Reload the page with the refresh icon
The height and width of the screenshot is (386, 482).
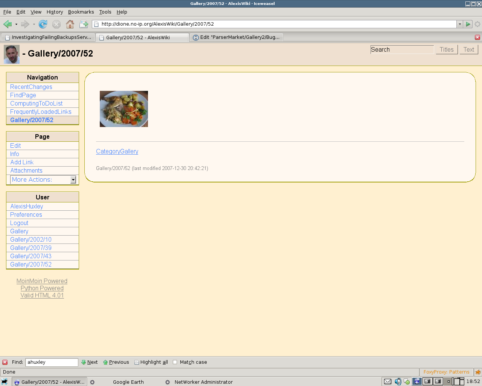43,24
